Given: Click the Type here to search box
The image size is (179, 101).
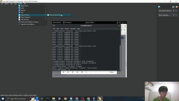Looking at the screenshot, I should click(x=18, y=98).
